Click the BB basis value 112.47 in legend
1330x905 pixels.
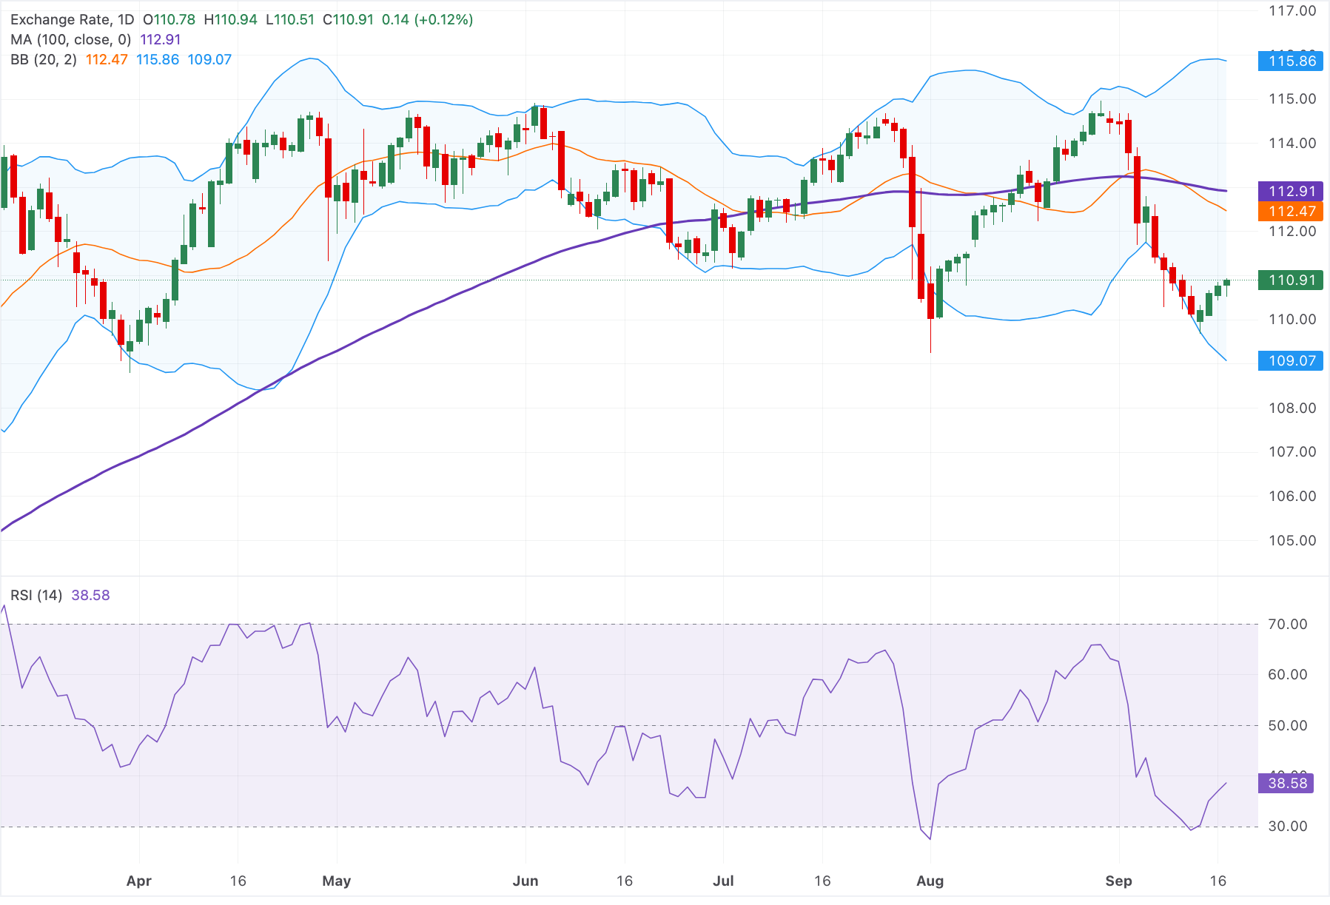coord(107,60)
